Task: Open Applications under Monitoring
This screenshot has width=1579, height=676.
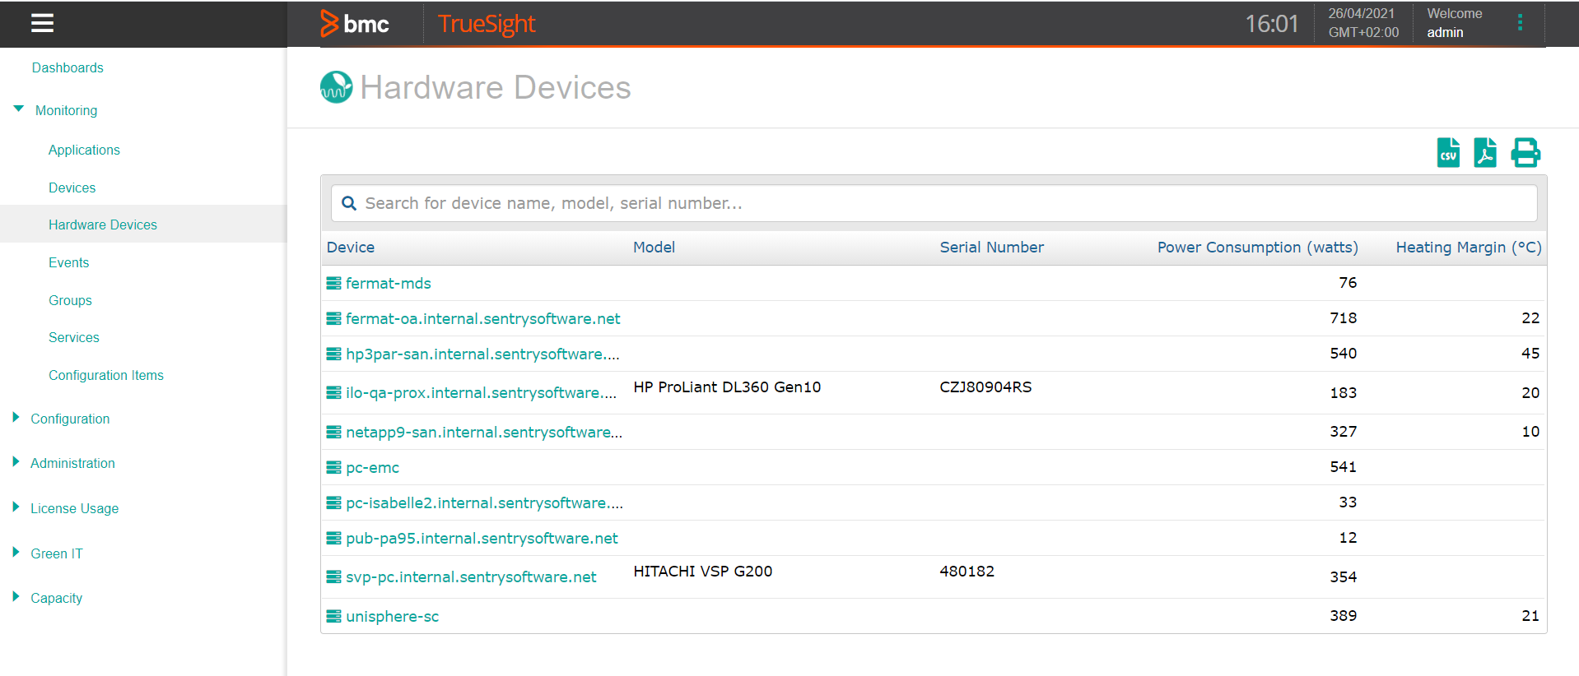Action: [x=84, y=150]
